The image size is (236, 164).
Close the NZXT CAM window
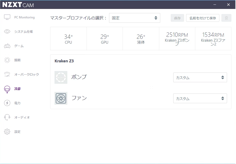[x=228, y=5]
